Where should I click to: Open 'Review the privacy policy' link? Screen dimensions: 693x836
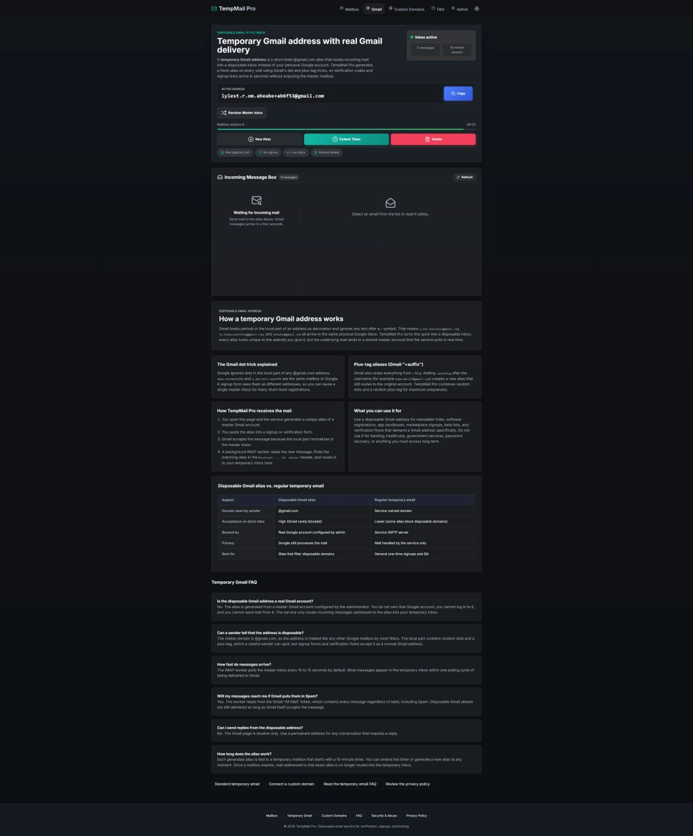tap(408, 784)
